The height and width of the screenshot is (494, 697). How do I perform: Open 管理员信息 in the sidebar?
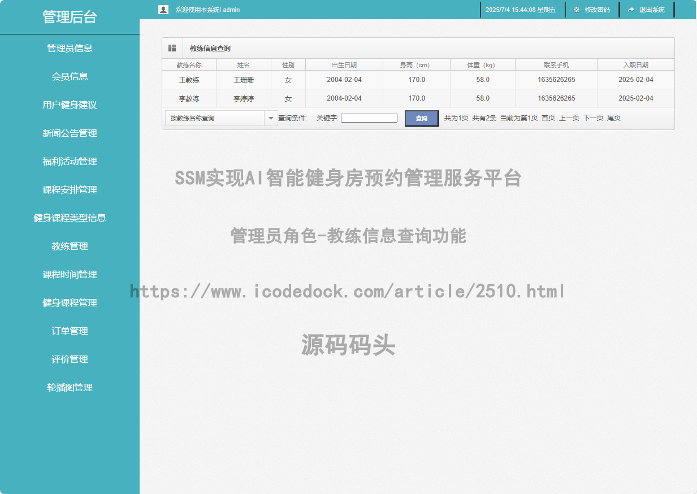pos(70,48)
